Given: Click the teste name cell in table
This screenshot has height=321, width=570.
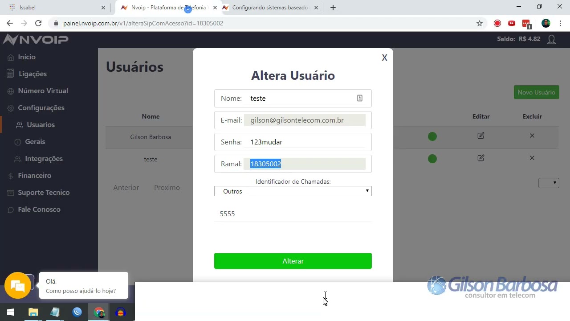Looking at the screenshot, I should pos(151,159).
